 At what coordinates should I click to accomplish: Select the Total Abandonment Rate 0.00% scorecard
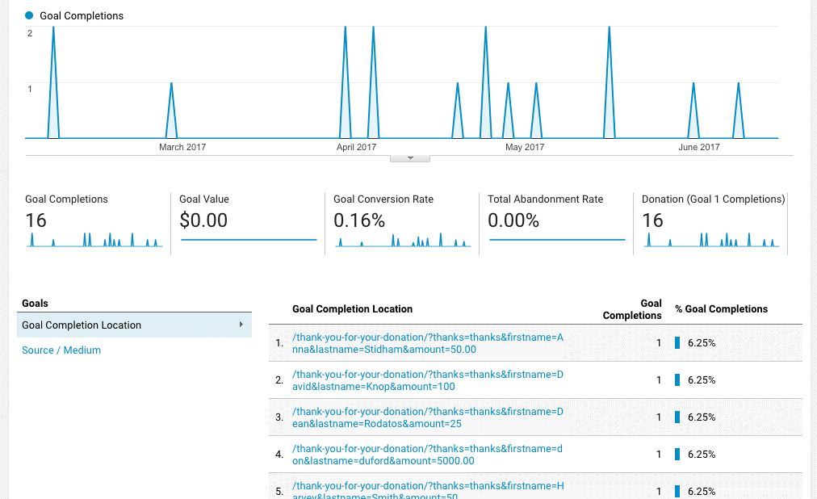(556, 220)
